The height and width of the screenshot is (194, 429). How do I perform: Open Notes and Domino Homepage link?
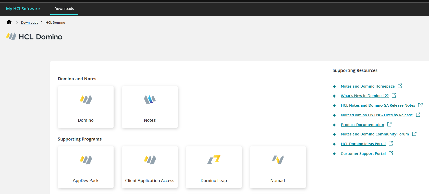pyautogui.click(x=367, y=86)
